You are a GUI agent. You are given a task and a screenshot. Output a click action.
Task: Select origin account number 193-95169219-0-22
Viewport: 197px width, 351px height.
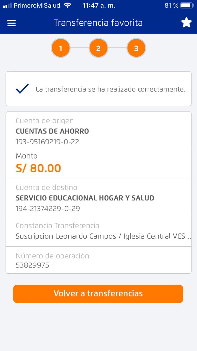pos(48,142)
